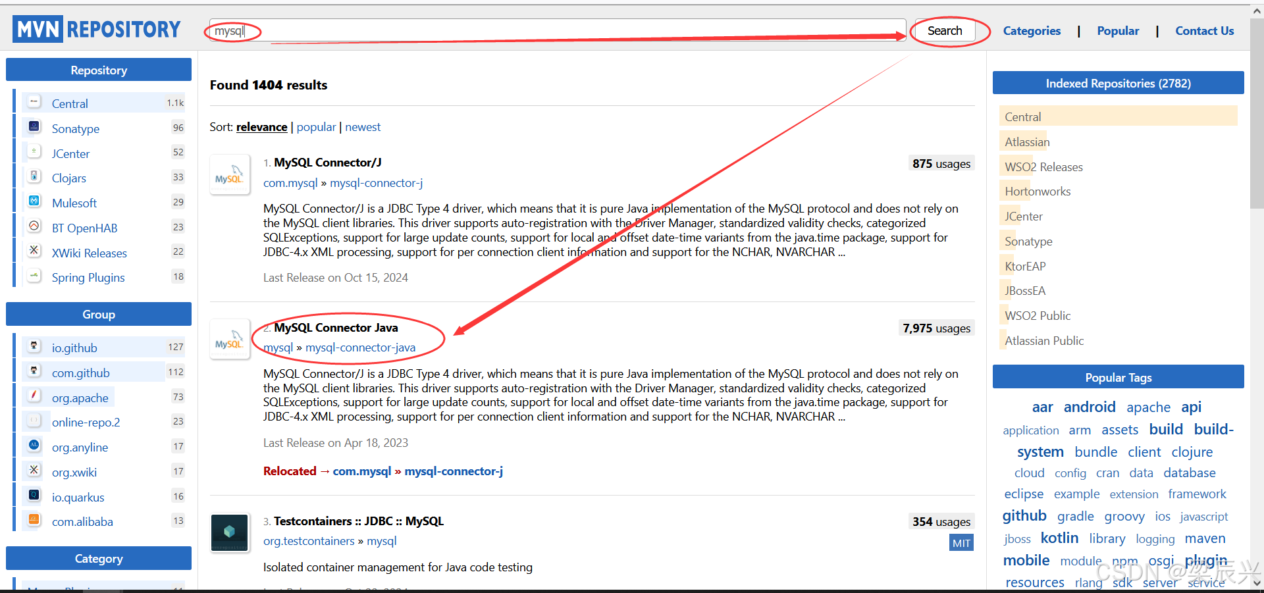Click the github popular tag

click(x=1024, y=515)
